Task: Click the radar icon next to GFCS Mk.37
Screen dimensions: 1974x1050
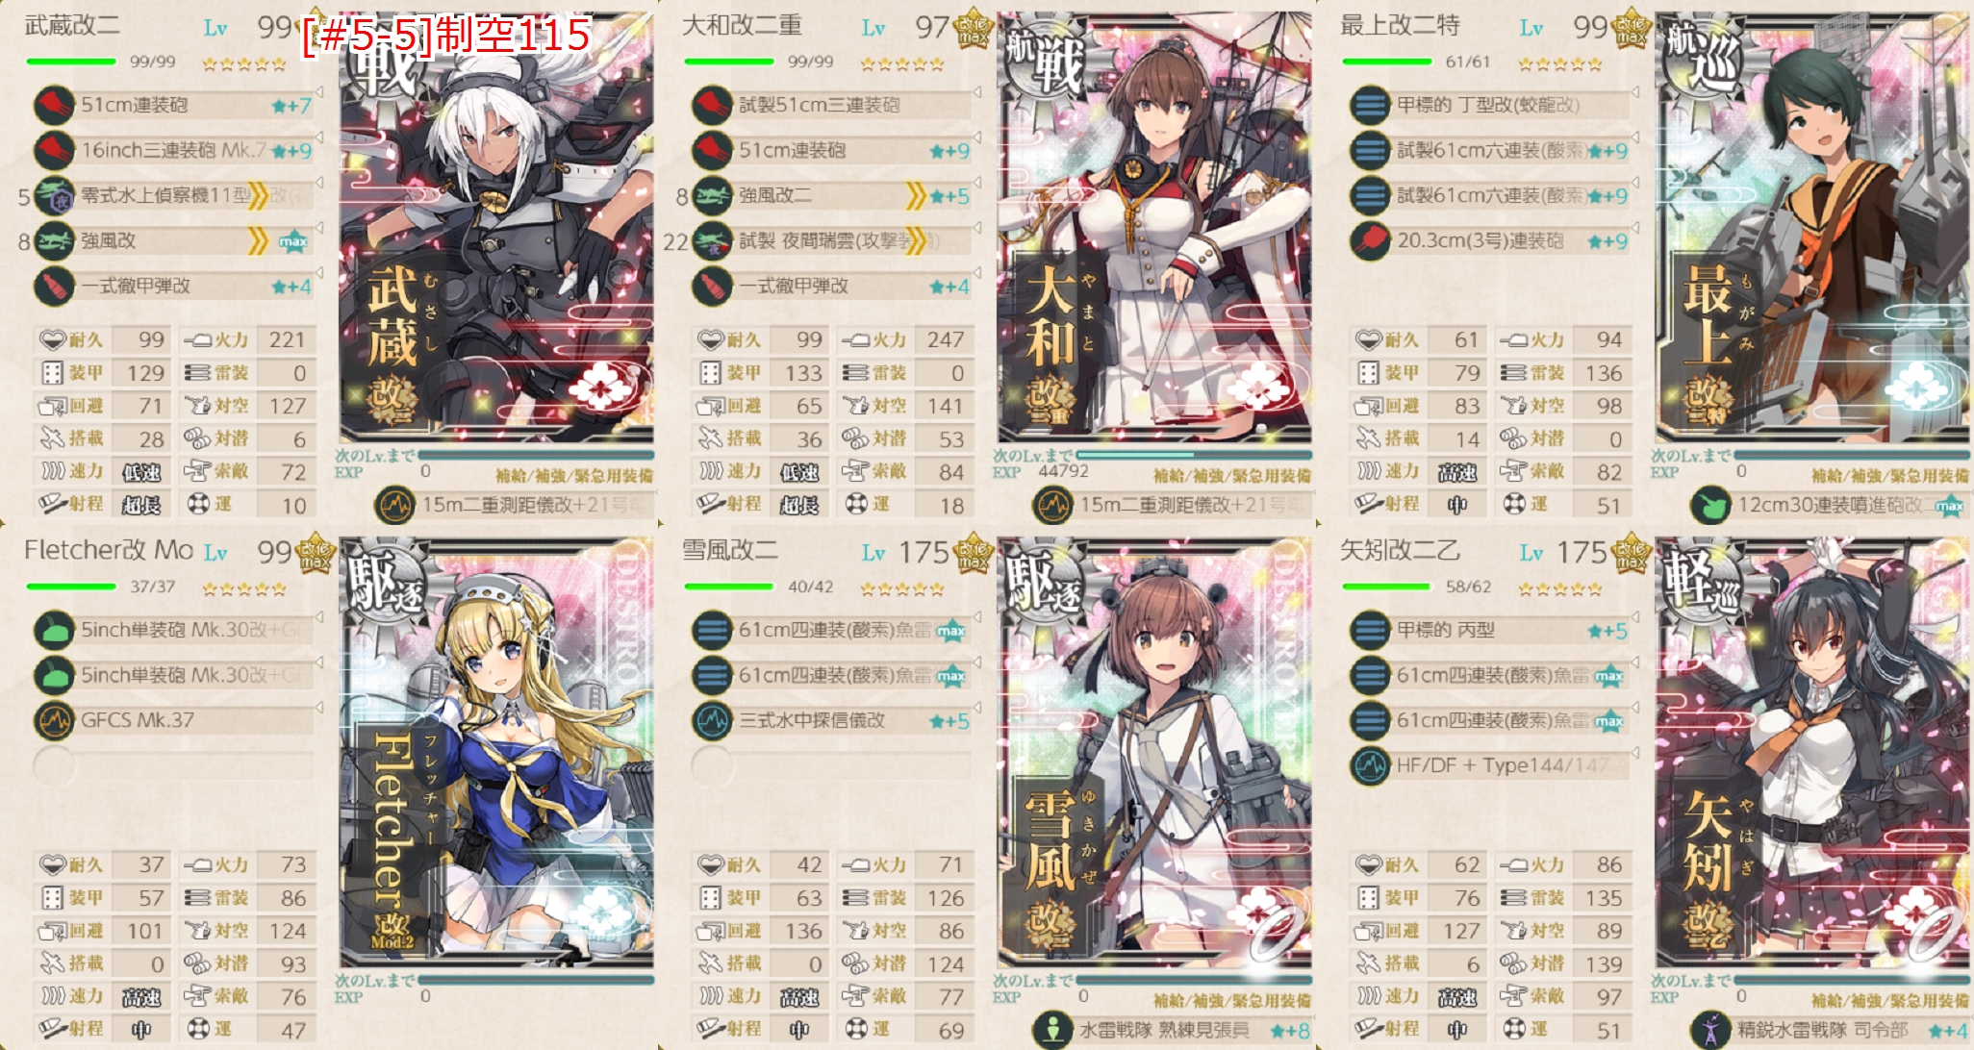Action: click(54, 720)
